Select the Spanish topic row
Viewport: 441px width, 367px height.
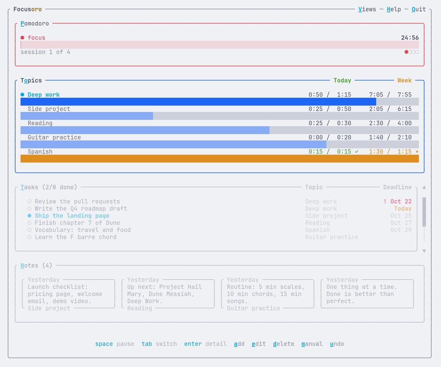pos(220,151)
